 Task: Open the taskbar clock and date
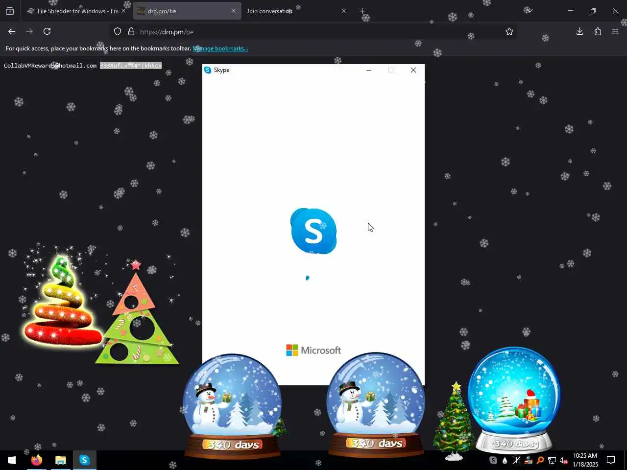pos(585,460)
